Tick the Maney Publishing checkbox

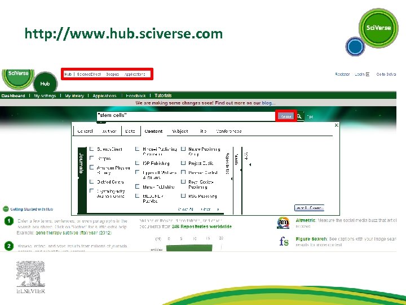pyautogui.click(x=137, y=186)
